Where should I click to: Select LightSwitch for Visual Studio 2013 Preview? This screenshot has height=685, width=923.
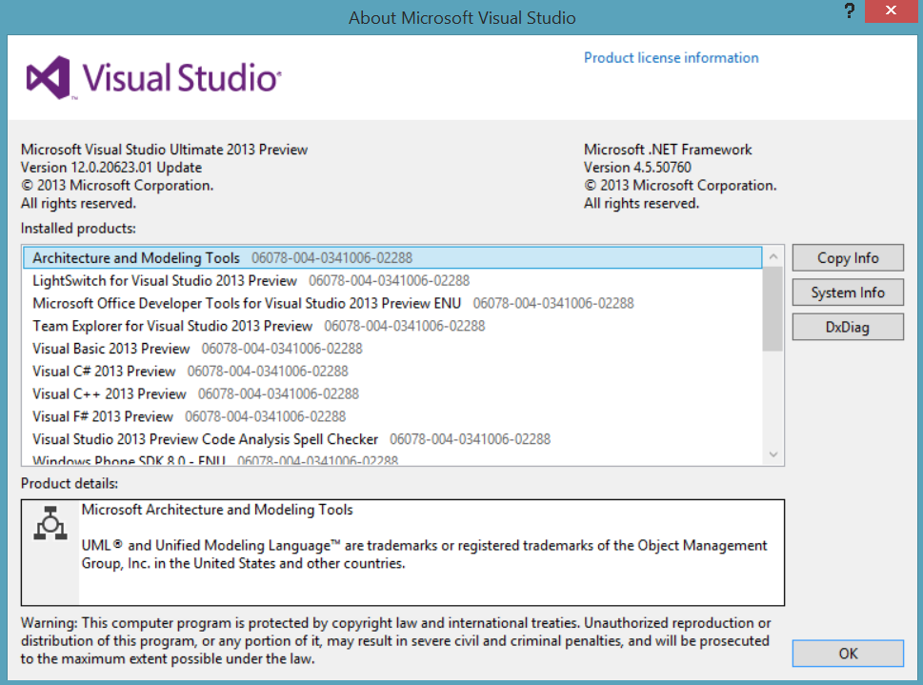tap(392, 280)
